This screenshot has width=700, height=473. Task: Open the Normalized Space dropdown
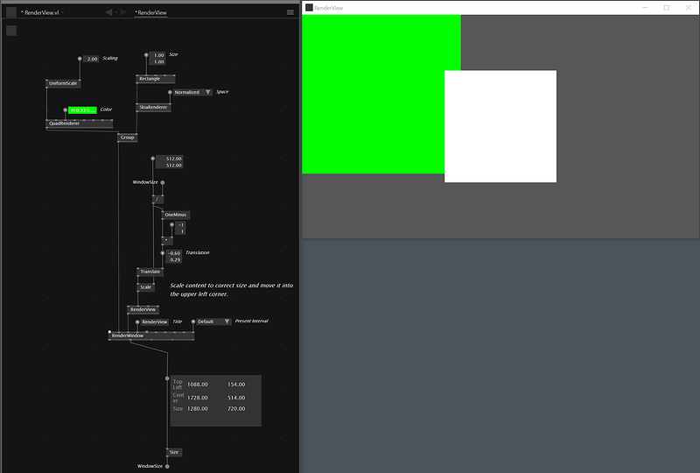point(192,92)
